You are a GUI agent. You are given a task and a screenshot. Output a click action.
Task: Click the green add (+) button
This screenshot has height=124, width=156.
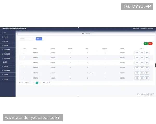(x=146, y=43)
